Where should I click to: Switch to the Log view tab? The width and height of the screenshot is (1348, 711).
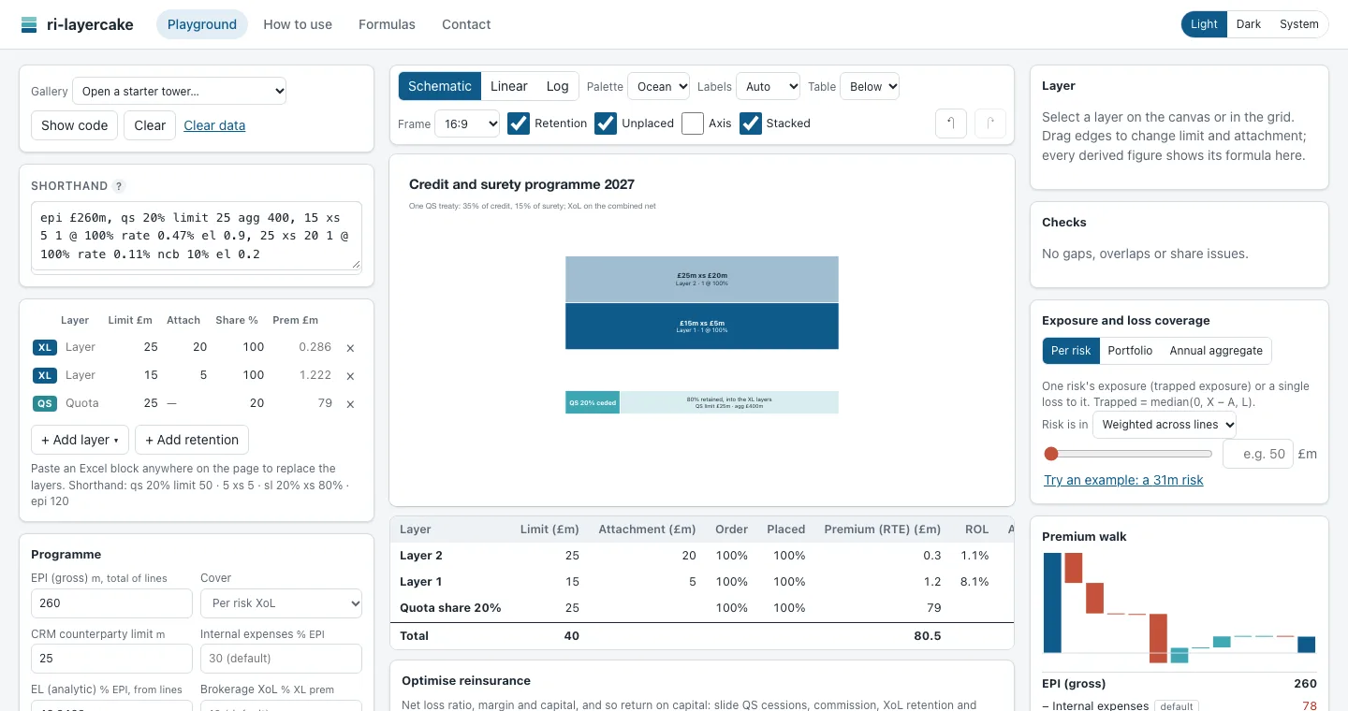tap(558, 86)
